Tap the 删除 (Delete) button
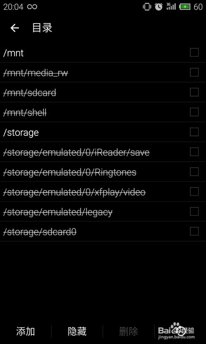This screenshot has height=344, width=206. 129,331
